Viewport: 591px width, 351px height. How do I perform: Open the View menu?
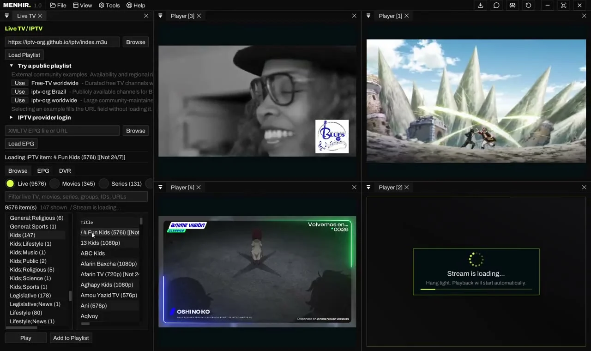pos(83,6)
